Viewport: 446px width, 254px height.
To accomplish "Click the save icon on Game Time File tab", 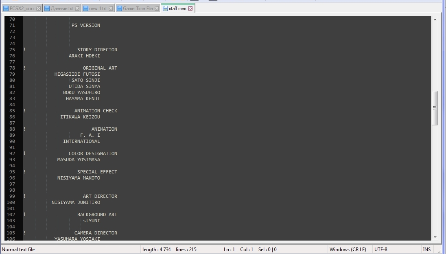I will [x=119, y=9].
